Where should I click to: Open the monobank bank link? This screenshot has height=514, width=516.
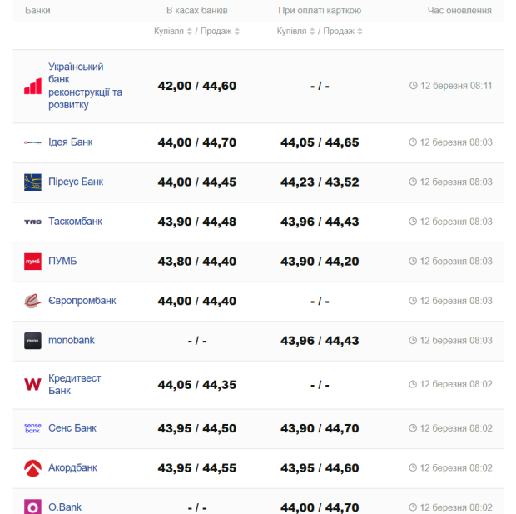[72, 340]
